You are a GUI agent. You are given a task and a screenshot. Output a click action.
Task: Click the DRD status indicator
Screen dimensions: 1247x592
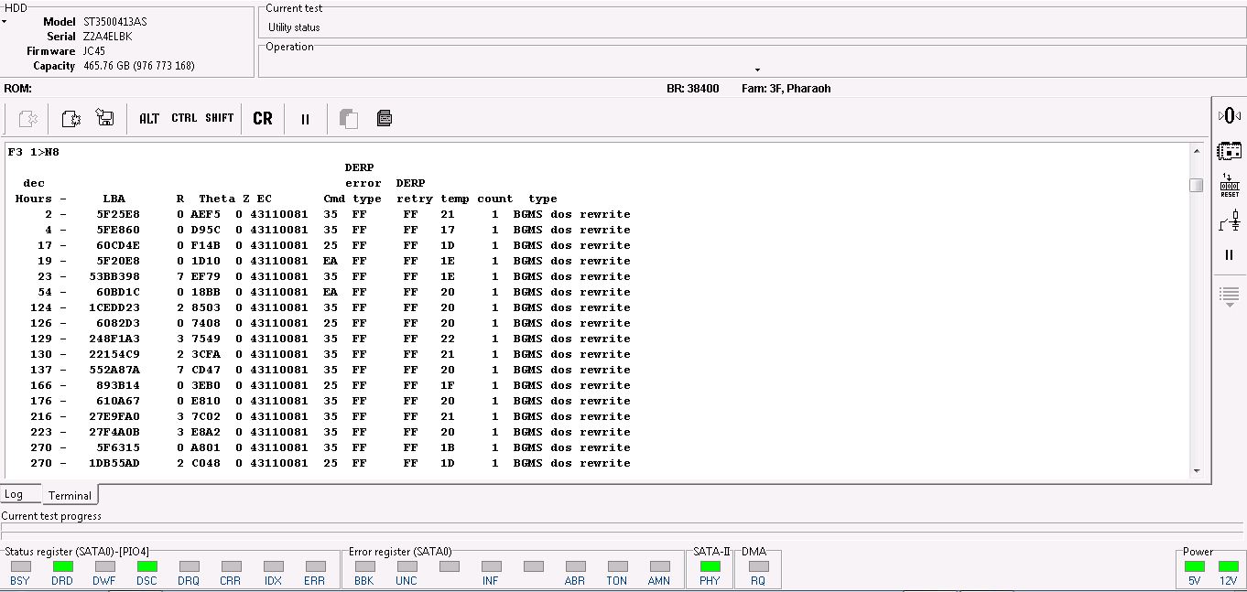pos(62,566)
